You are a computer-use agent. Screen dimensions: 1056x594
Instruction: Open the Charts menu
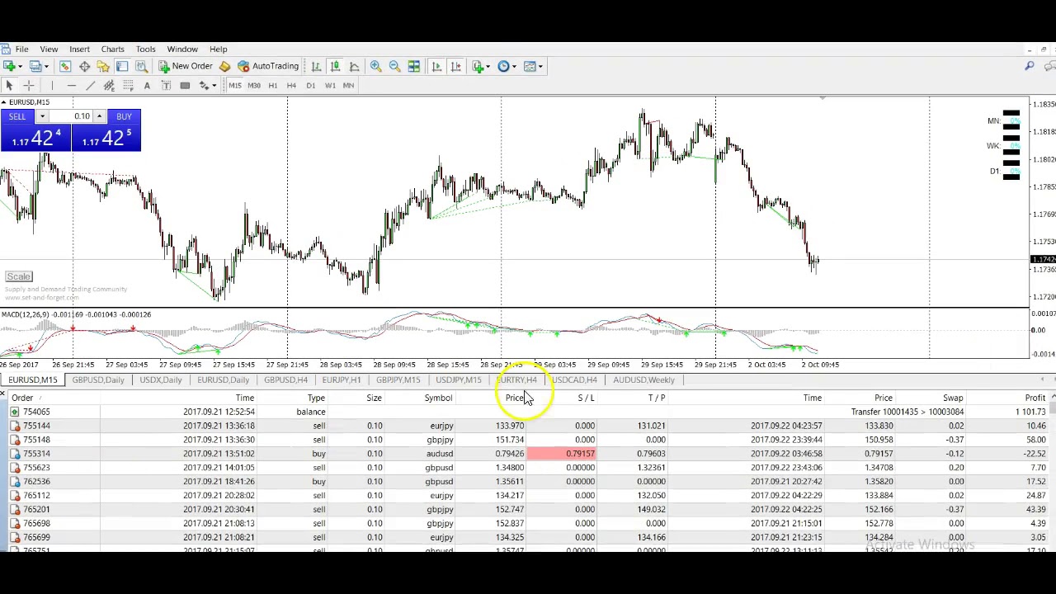[x=112, y=49]
